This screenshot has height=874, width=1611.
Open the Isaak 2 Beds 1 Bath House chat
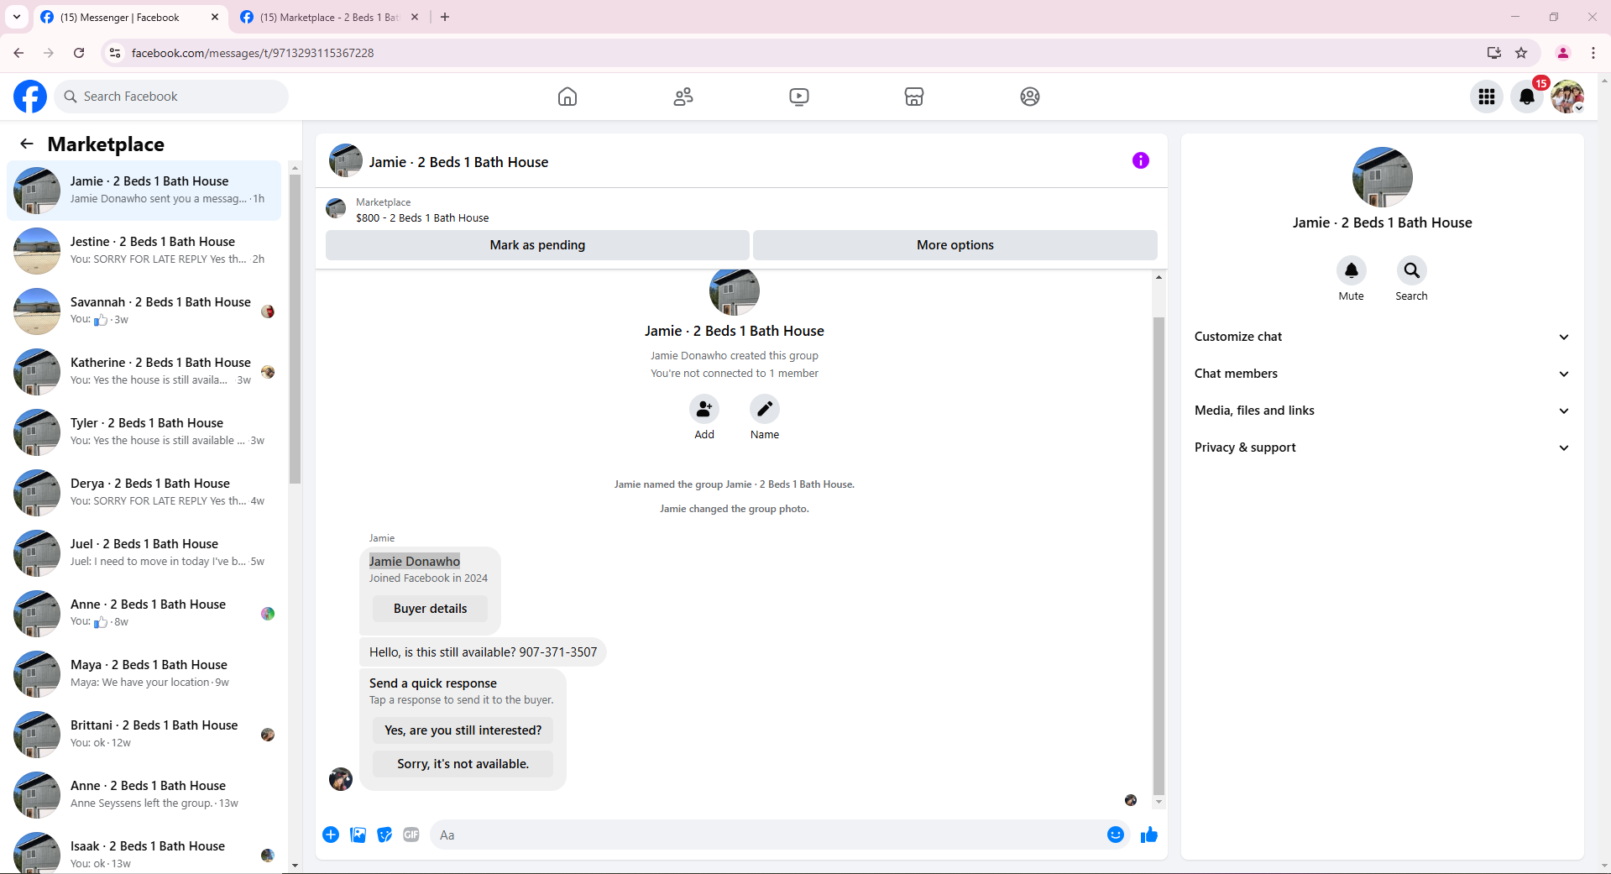[x=144, y=853]
